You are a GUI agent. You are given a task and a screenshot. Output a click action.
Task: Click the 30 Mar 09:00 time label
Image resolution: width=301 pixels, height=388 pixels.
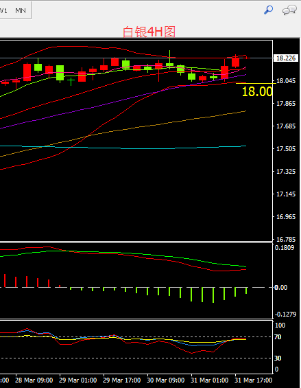(165, 380)
